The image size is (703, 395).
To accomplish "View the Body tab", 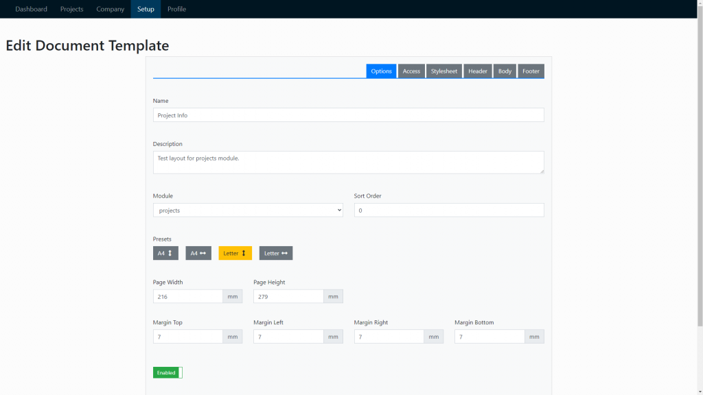I will pyautogui.click(x=505, y=71).
